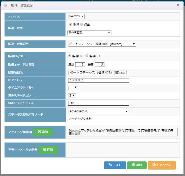This screenshot has width=185, height=176.
Task: Click the help icon beside マッチング検知
Action: point(31,132)
